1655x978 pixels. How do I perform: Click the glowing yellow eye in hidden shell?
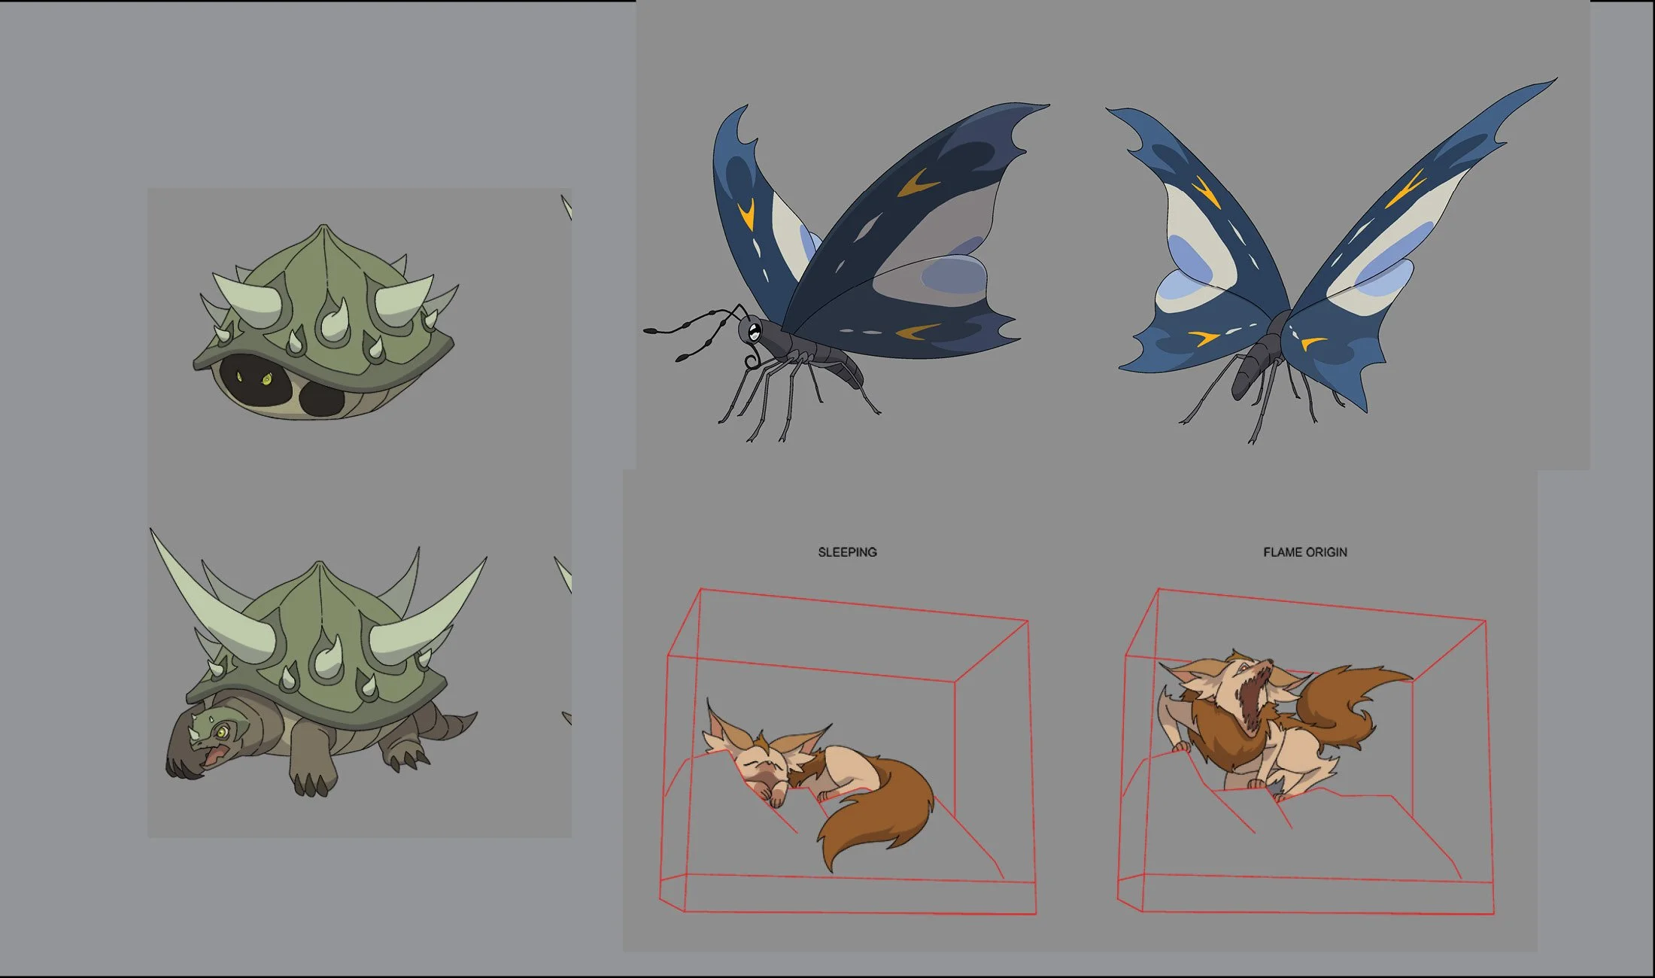pyautogui.click(x=266, y=380)
